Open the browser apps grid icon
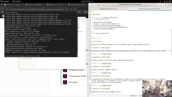Viewport: 172px width, 97px height. click(2, 12)
